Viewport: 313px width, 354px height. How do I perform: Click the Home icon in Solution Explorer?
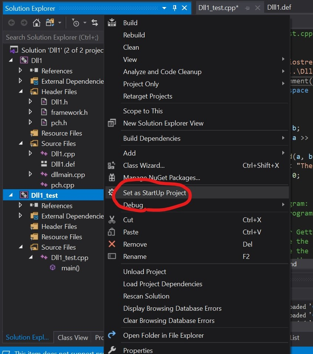point(36,23)
